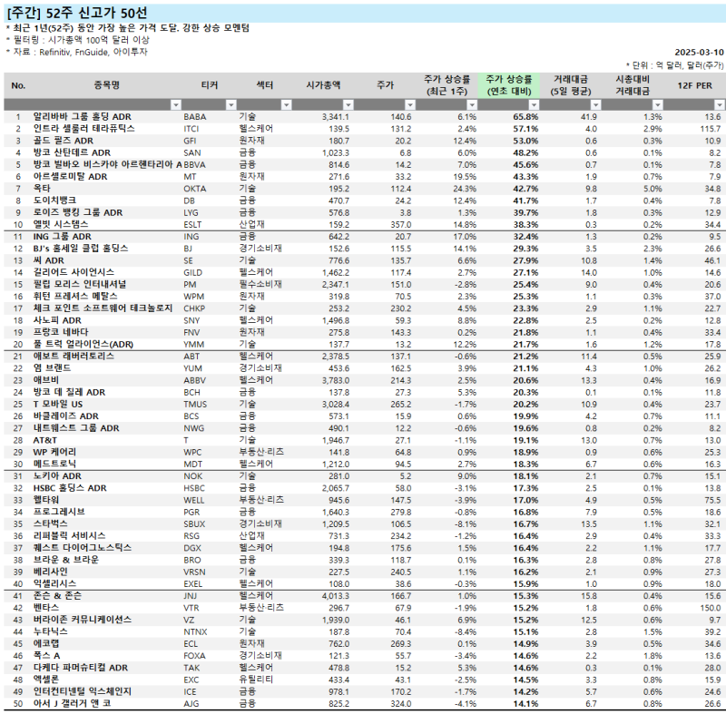Select the 길리어드 사이언시스 cell
The image size is (726, 714).
pos(74,272)
